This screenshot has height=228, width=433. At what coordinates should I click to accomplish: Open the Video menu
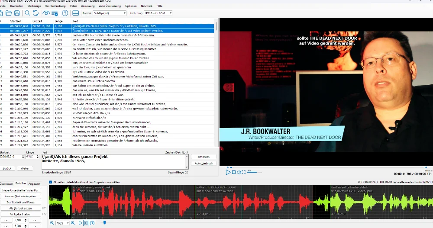[x=73, y=6]
